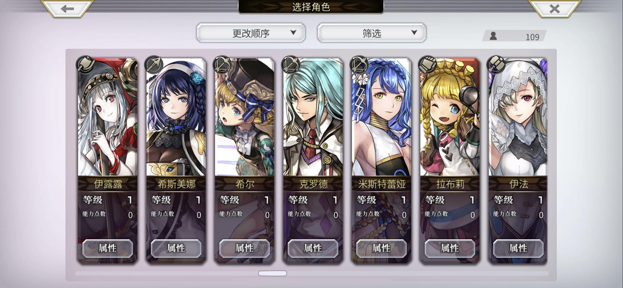Click the hammer class icon on 伊法's card
623x288 pixels.
[496, 64]
